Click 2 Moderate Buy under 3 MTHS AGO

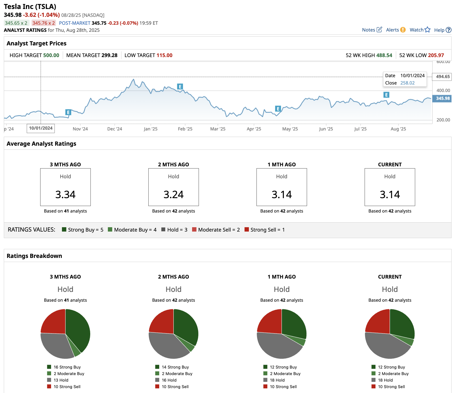[x=66, y=373]
